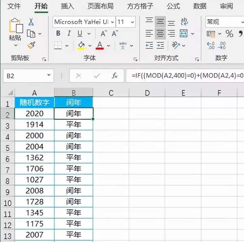Switch to the 插入 tab
Viewport: 244px width, 242px height.
[67, 6]
